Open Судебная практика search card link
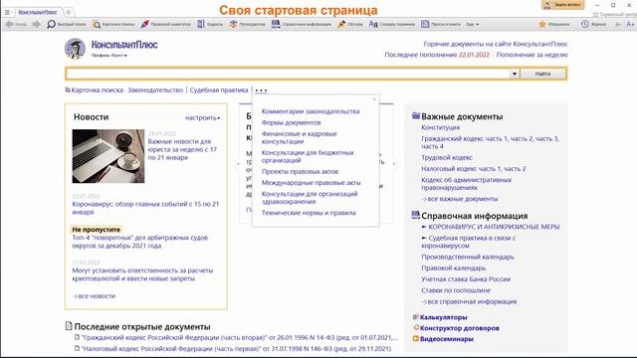 click(219, 90)
